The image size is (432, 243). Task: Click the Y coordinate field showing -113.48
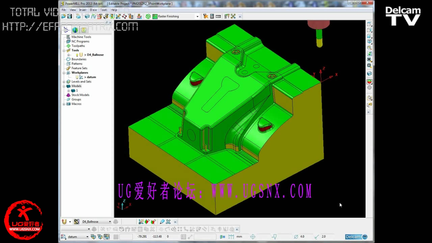(157, 237)
